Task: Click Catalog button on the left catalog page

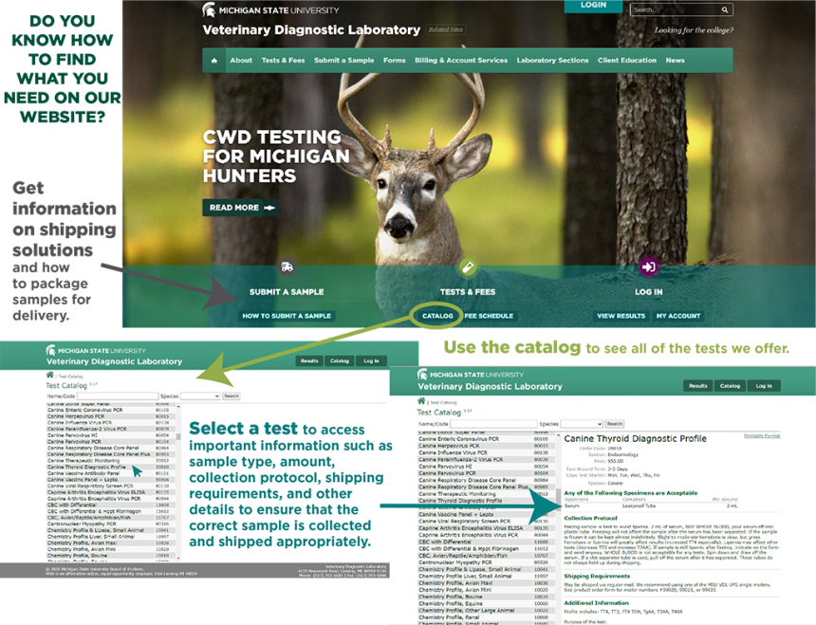Action: 340,360
